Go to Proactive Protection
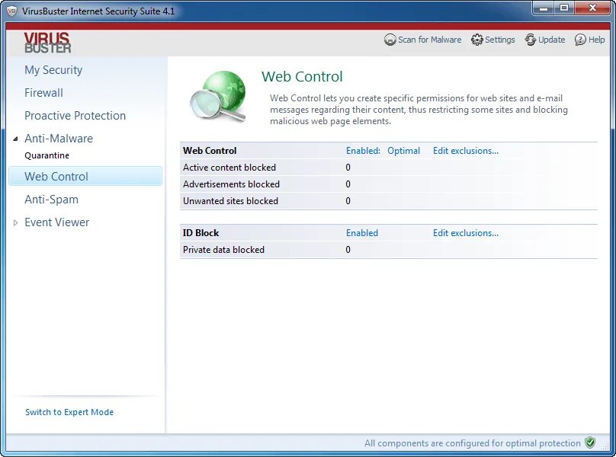616x457 pixels. [75, 116]
